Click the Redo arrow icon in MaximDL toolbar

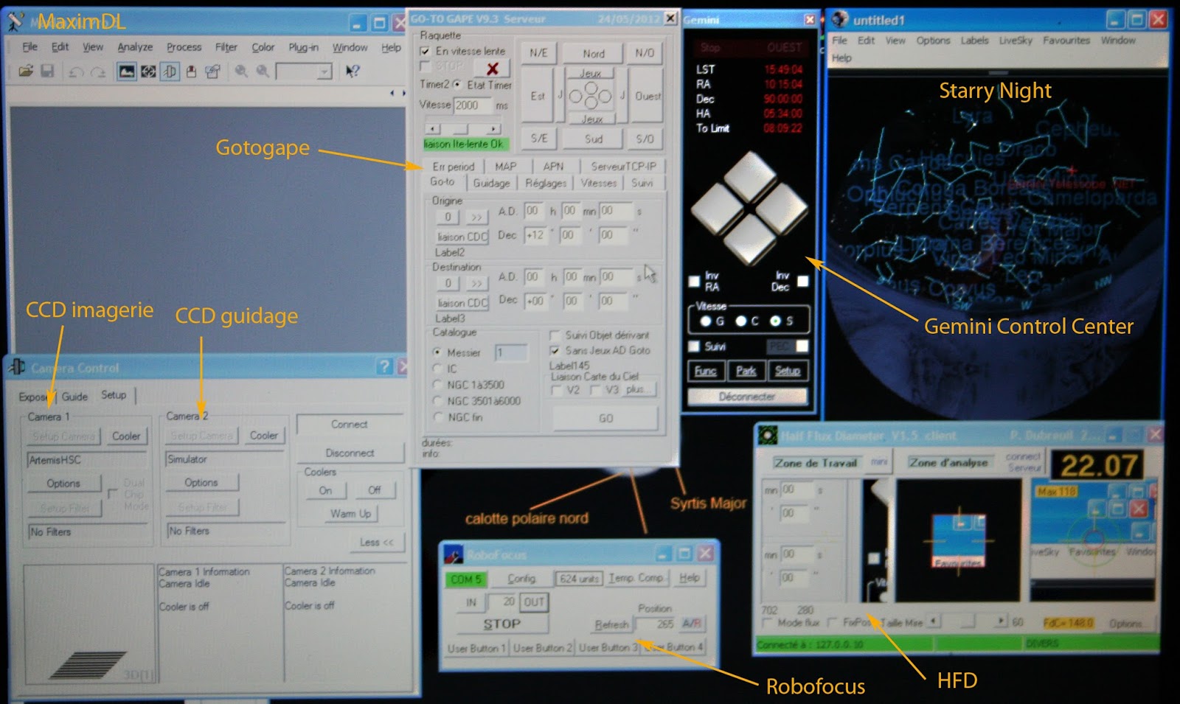coord(97,72)
